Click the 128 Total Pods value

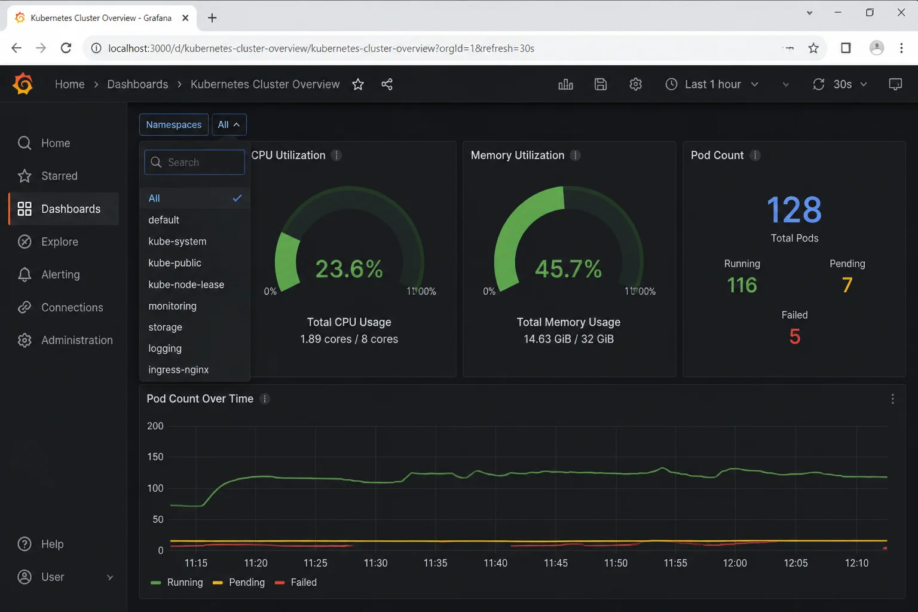tap(794, 210)
